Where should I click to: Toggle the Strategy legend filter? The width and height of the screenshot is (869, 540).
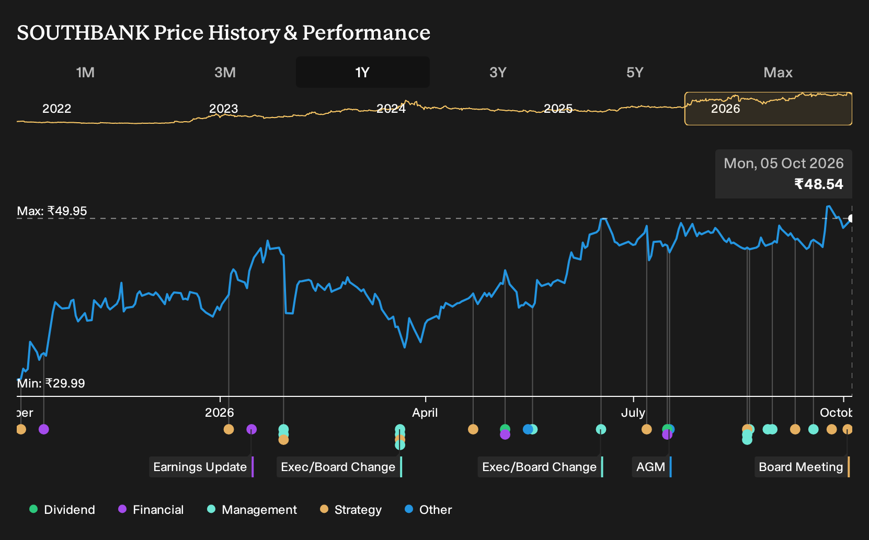click(351, 510)
